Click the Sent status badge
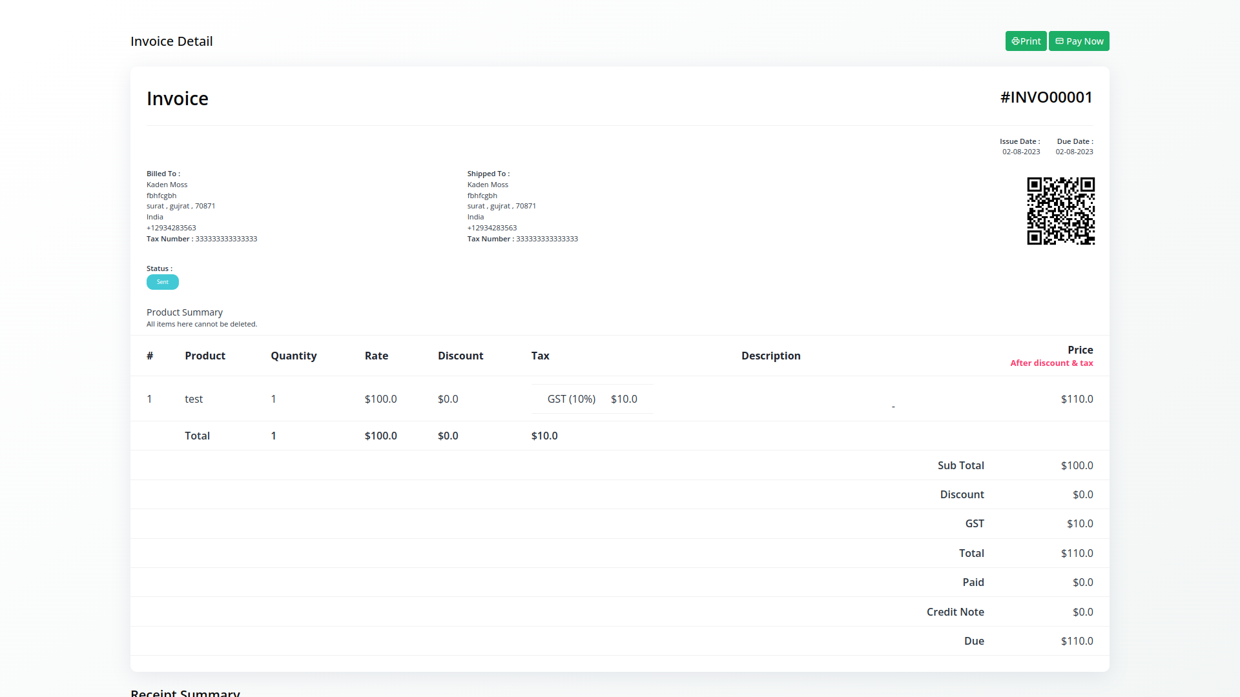This screenshot has width=1240, height=697. click(x=163, y=282)
